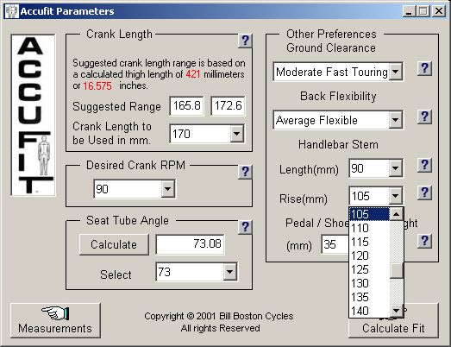Open help for Desired Crank RPM

(246, 172)
